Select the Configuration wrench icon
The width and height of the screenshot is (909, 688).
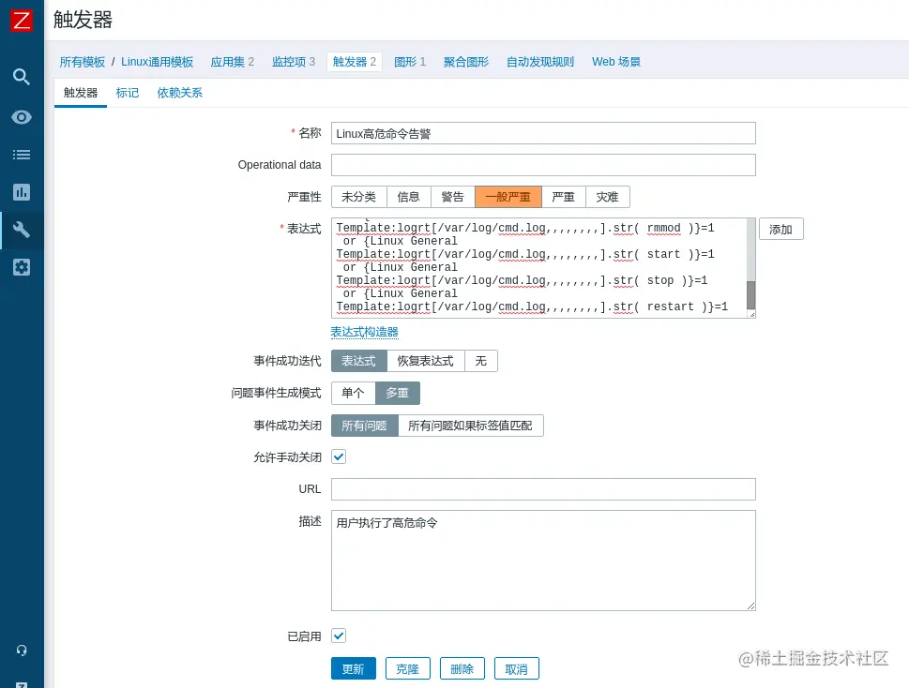tap(21, 230)
